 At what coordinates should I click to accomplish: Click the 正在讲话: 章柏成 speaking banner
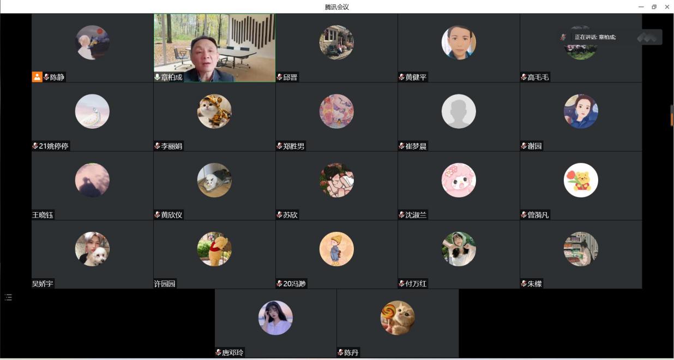click(x=595, y=37)
